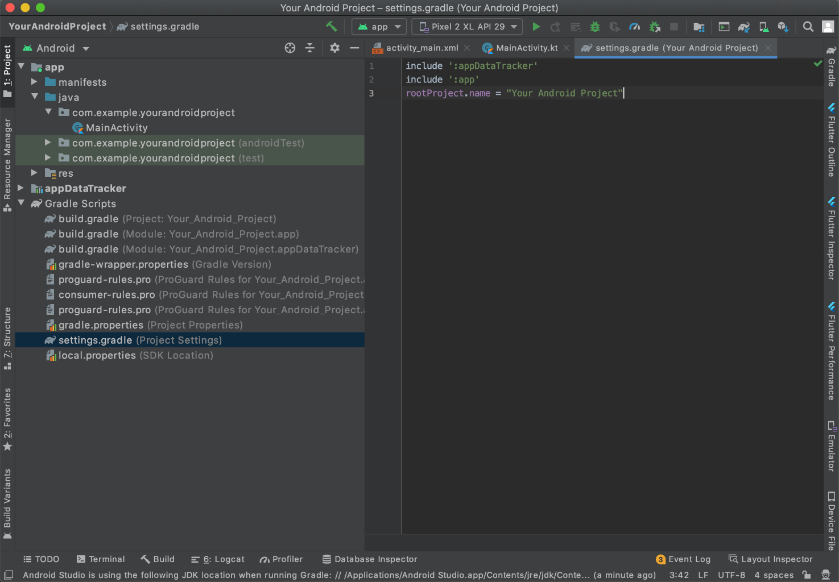Open the Build tool window
The image size is (839, 582).
(x=158, y=559)
